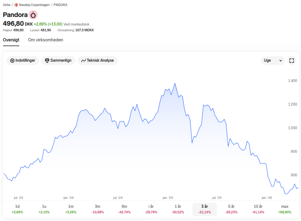The height and width of the screenshot is (221, 301).
Task: Click the chart peak near 1.400
Action: click(x=175, y=83)
